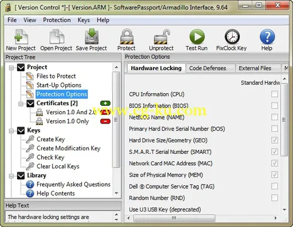Click the Save Project toolbar icon
The image size is (293, 227).
pyautogui.click(x=92, y=37)
